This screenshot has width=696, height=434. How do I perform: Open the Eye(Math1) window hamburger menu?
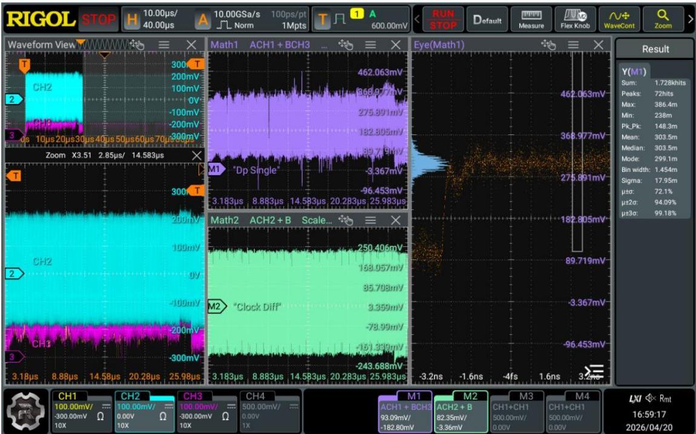574,45
